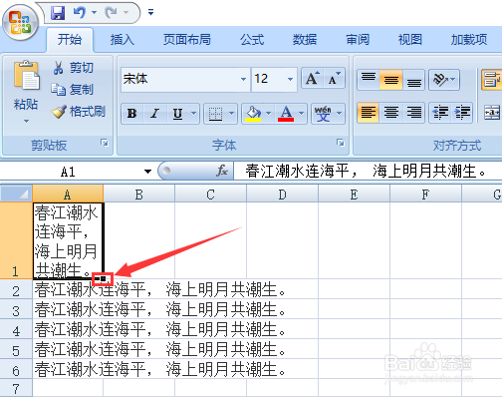Click 复制 to copy selection
This screenshot has height=397, width=502.
pos(73,89)
